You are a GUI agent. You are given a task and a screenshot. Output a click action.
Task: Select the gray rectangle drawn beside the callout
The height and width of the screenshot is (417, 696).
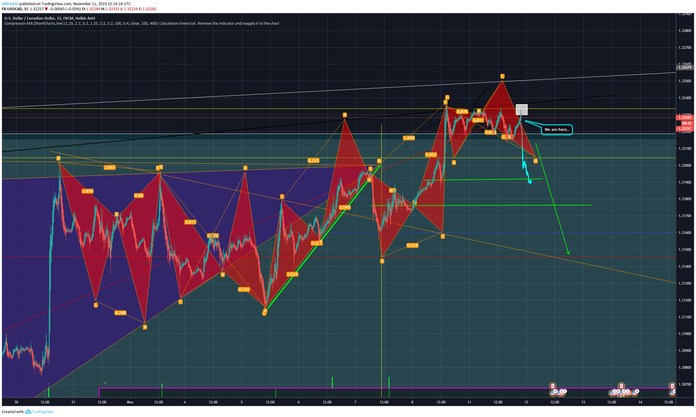522,109
